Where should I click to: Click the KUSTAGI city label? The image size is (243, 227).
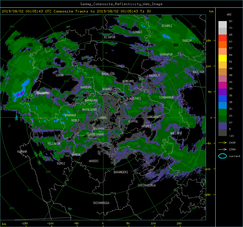coord(135,99)
